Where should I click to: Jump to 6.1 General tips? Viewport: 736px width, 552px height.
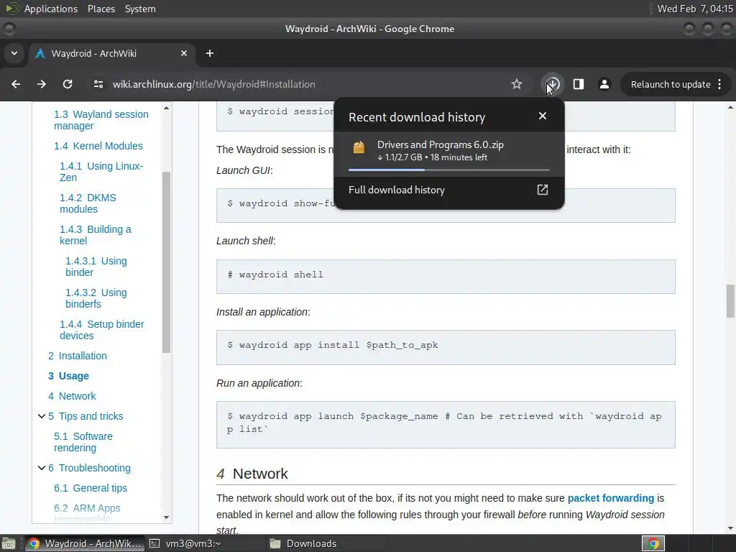point(90,488)
